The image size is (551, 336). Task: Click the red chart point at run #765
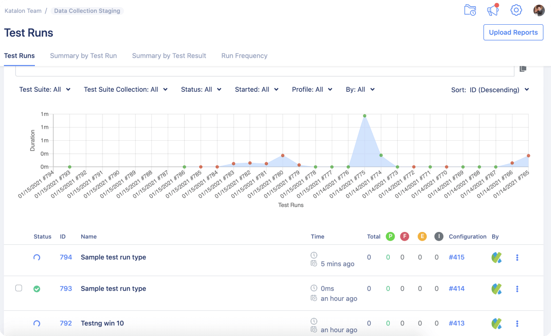(x=528, y=156)
